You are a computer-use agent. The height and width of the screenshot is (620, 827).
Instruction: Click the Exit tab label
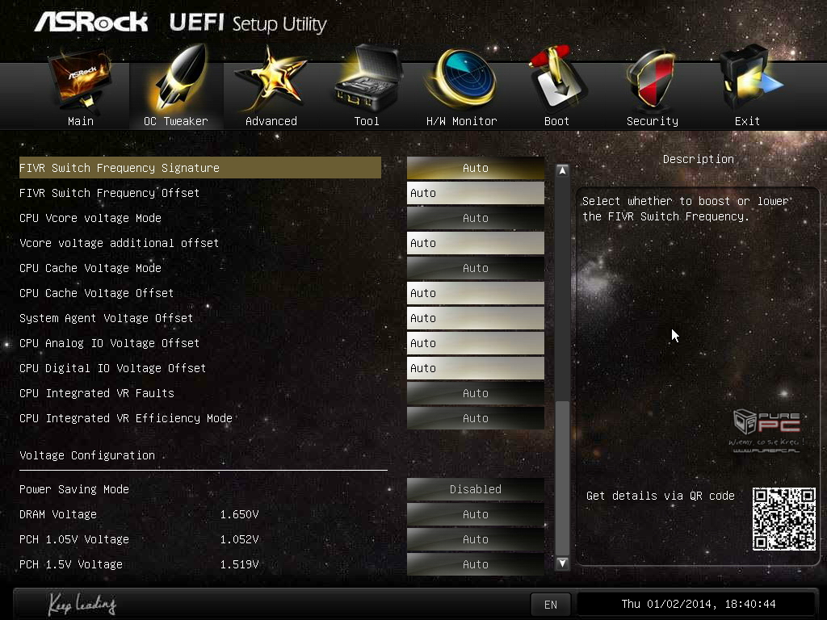[747, 121]
